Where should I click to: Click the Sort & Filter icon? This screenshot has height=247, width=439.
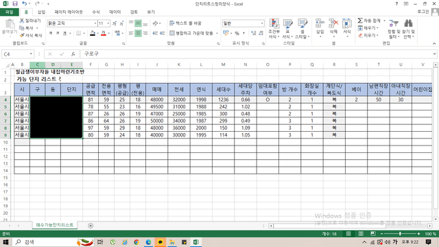[x=394, y=23]
